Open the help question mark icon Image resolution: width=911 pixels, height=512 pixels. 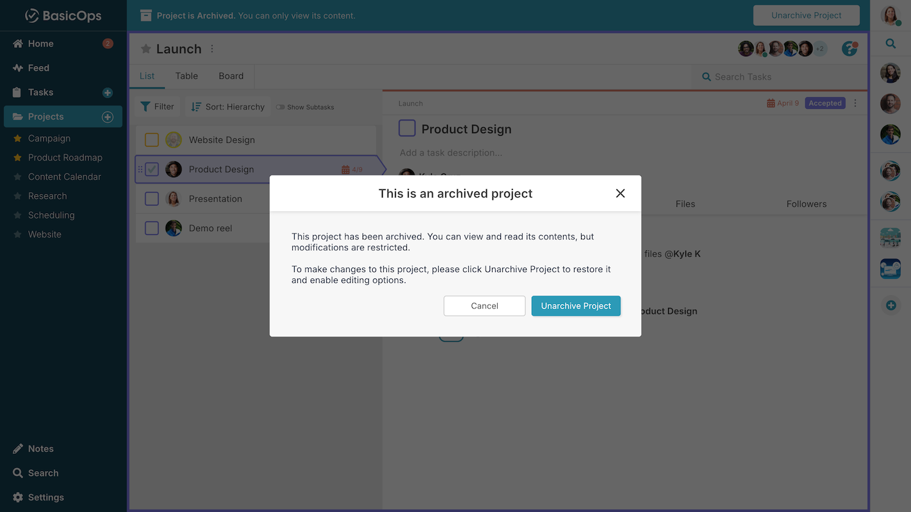pos(849,49)
